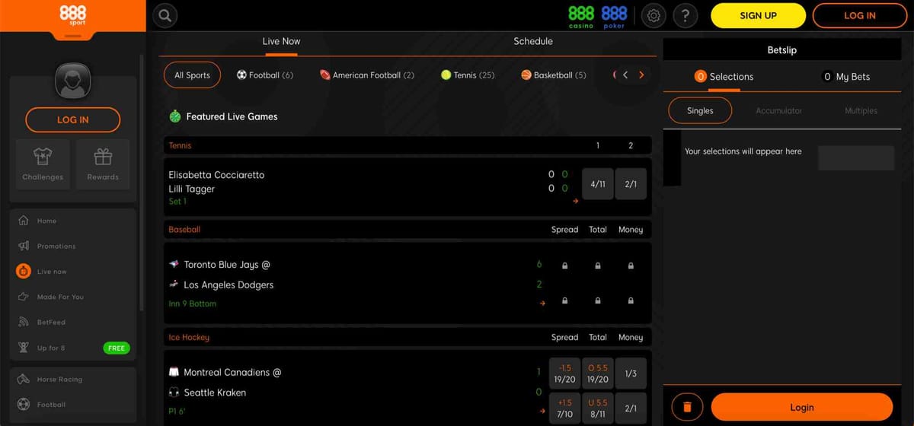This screenshot has width=914, height=426.
Task: Click the Featured Live Games icon
Action: pyautogui.click(x=175, y=116)
